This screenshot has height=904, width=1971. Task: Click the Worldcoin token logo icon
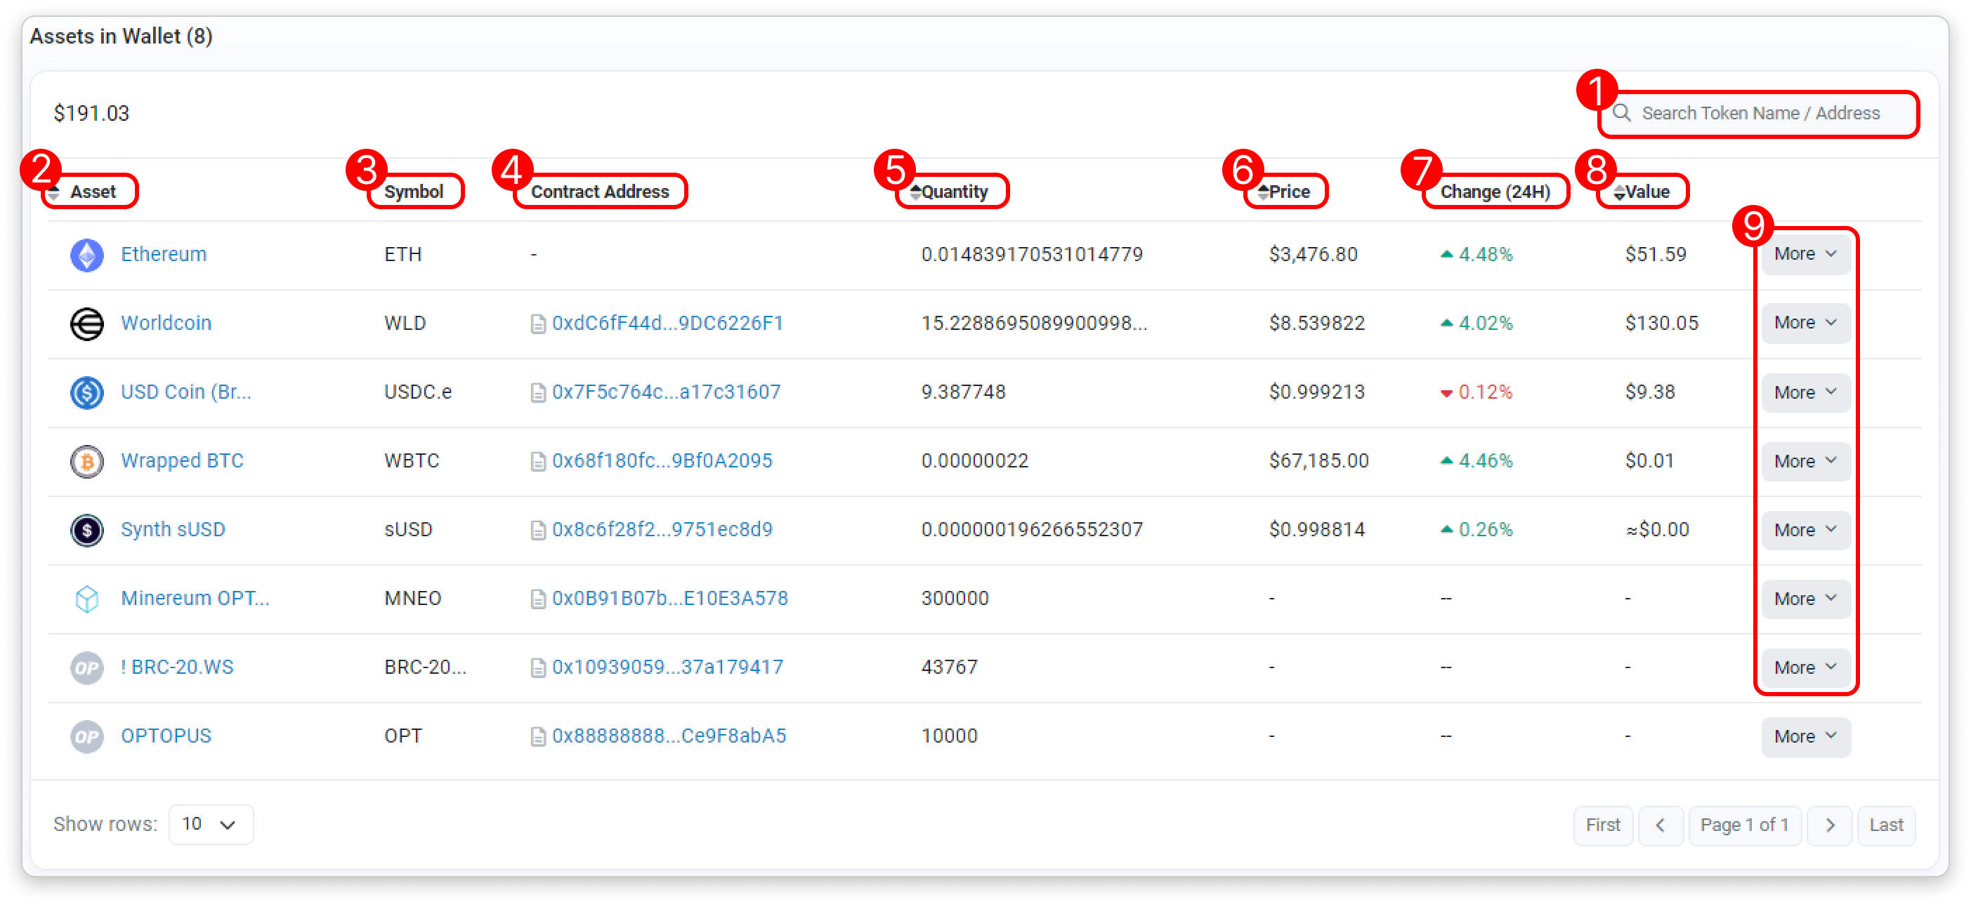[86, 324]
